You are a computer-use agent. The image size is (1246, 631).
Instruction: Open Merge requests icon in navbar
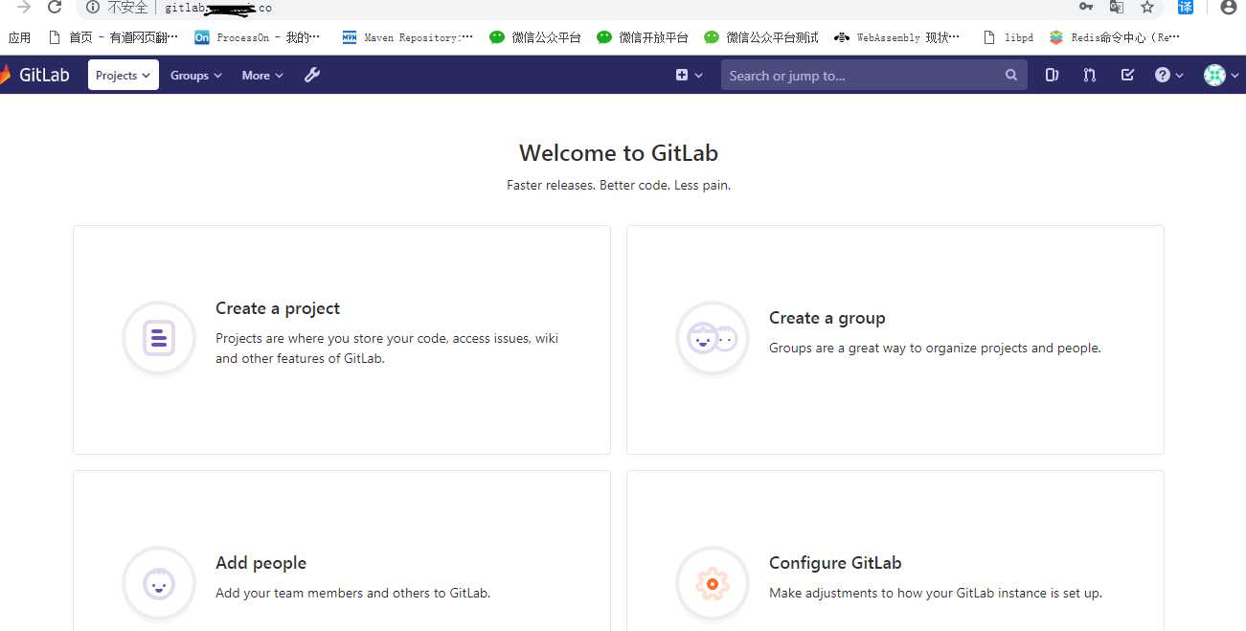(x=1090, y=75)
